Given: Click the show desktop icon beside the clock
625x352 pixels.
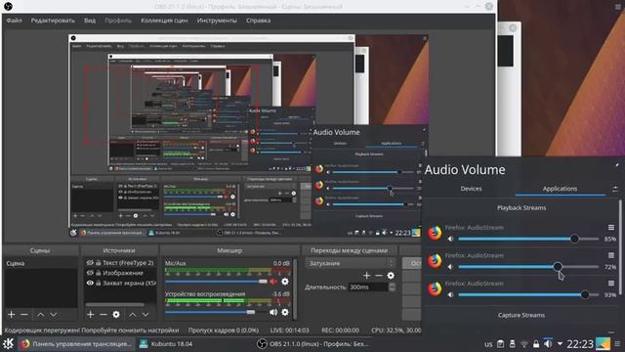Looking at the screenshot, I should [x=603, y=343].
